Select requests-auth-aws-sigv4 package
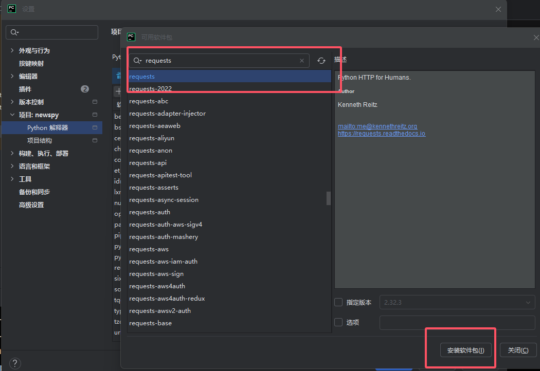 [229, 225]
